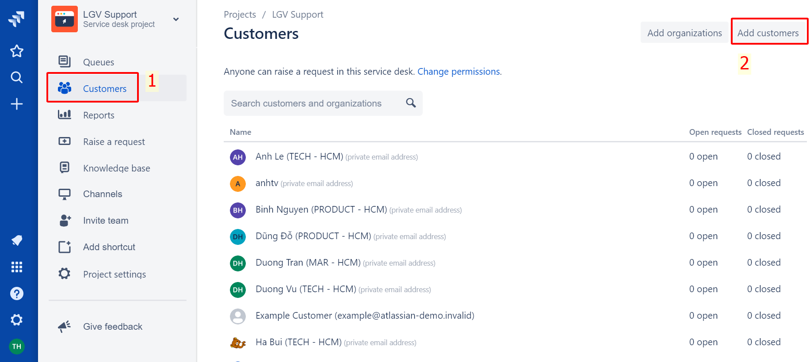Click the global search magnifier icon
Screen dimensions: 810x362
17,77
